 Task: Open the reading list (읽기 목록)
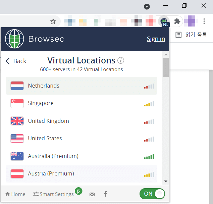pos(191,35)
